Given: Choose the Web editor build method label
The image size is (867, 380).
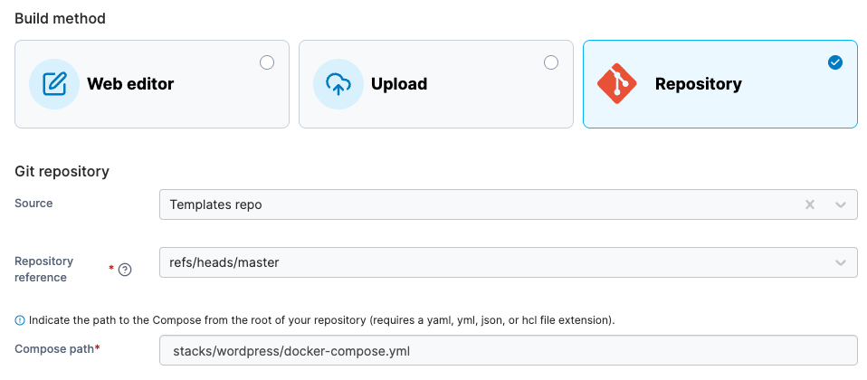Looking at the screenshot, I should 130,84.
